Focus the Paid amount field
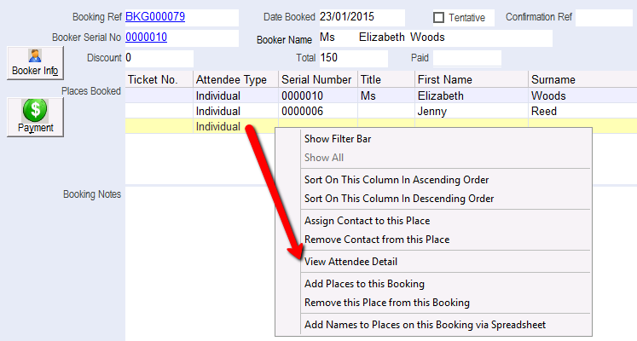This screenshot has width=637, height=341. 466,58
